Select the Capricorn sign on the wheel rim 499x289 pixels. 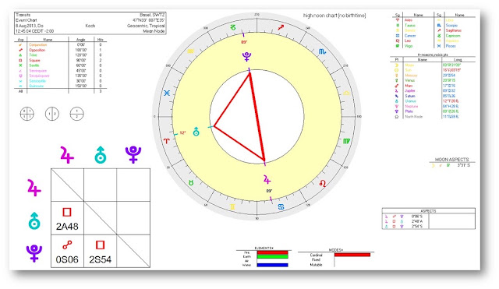tap(233, 28)
